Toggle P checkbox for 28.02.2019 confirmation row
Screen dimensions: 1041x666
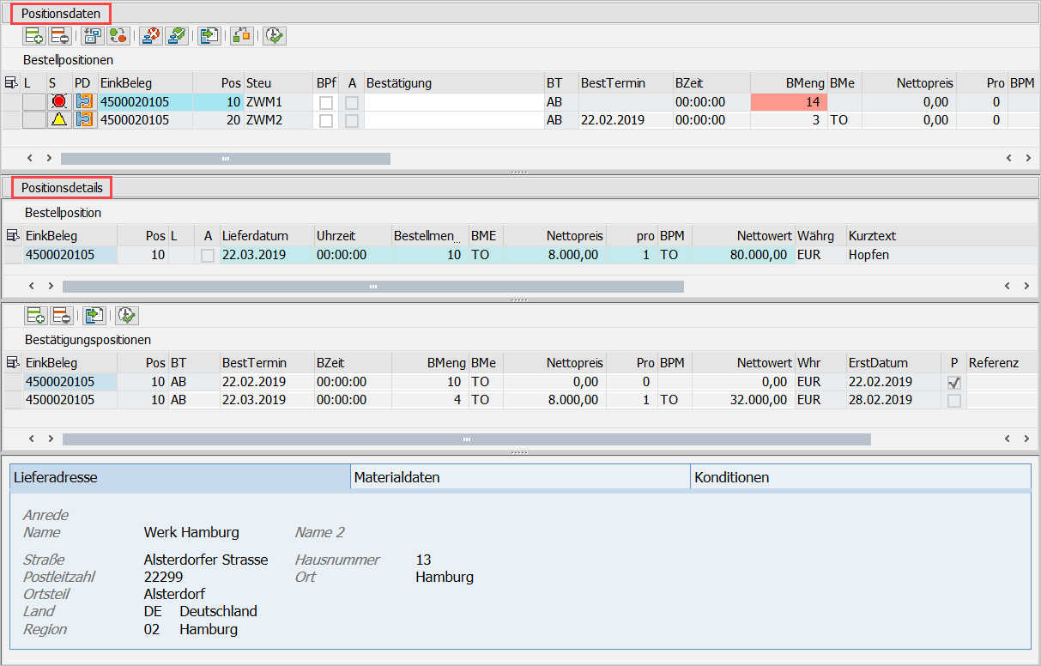click(x=953, y=401)
